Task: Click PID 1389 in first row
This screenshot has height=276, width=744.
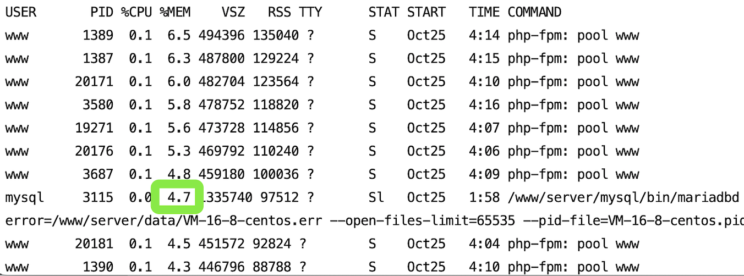Action: 98,35
